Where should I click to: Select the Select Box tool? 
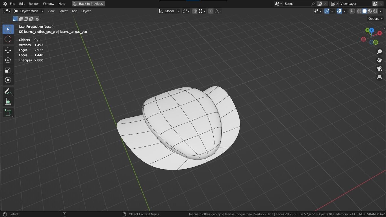click(x=8, y=29)
